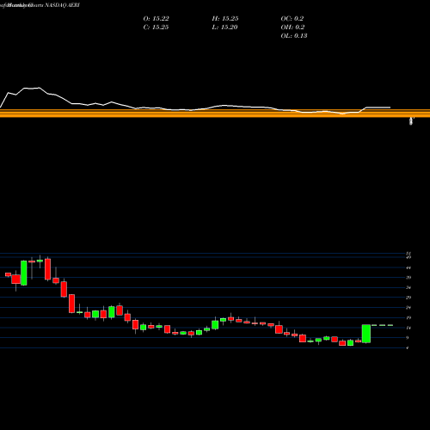Click the 'OH: 0.2' reading
Viewport: 430px width, 430px height.
pos(292,28)
